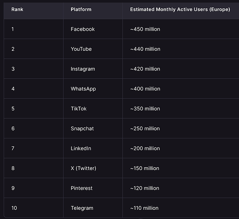Click the ~250 million users value
The width and height of the screenshot is (239, 219).
pos(145,129)
